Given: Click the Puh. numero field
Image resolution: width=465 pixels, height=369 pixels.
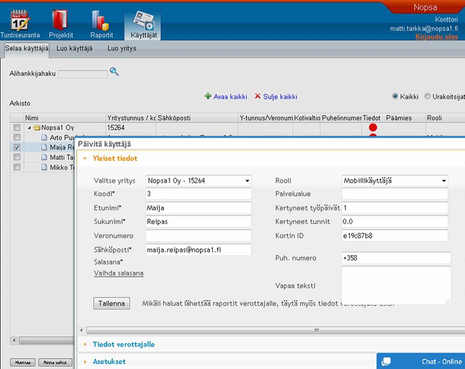Looking at the screenshot, I should [396, 258].
